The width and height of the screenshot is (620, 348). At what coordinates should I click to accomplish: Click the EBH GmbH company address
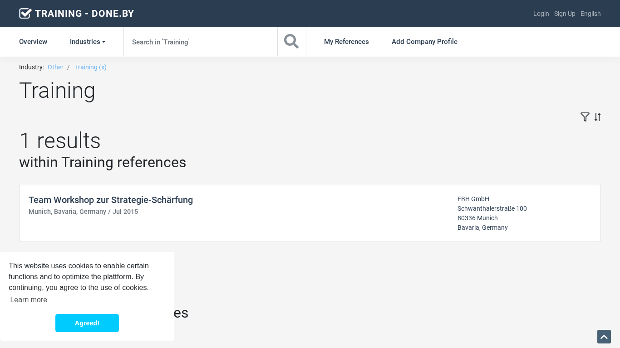point(492,213)
